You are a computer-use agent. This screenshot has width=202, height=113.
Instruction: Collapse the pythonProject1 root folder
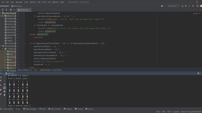point(1,13)
